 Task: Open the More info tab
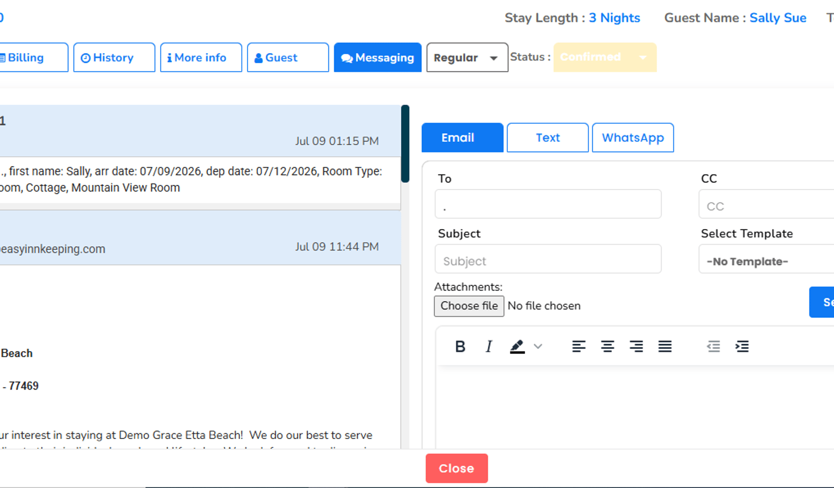point(201,57)
